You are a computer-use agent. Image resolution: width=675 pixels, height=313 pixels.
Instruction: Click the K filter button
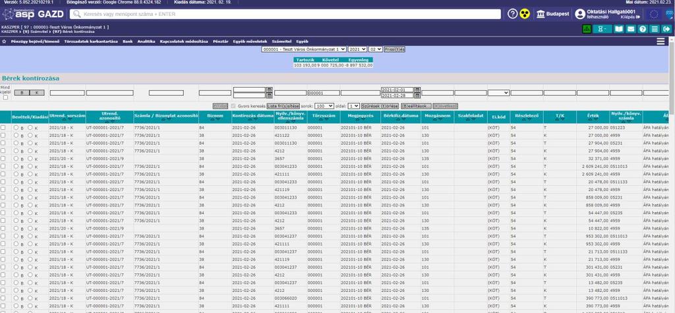[37, 92]
